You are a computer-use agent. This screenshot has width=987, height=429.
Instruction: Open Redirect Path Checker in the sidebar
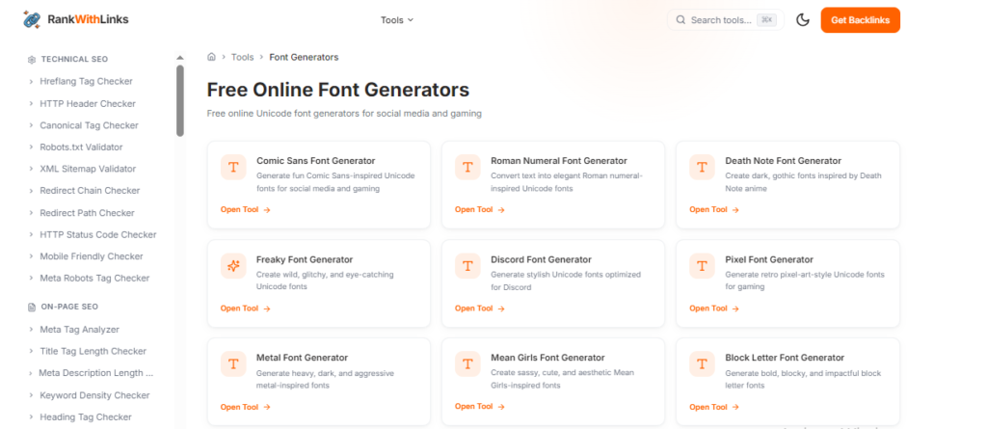[x=87, y=213]
